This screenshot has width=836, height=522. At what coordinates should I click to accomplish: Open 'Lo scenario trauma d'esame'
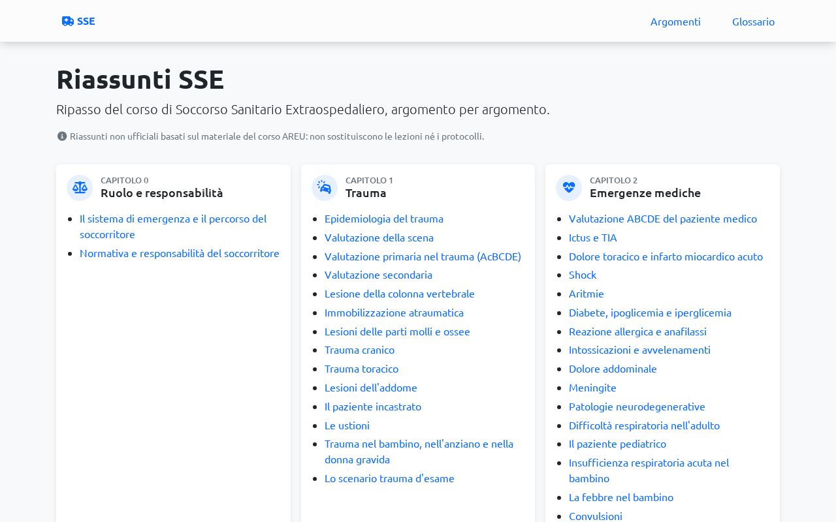click(x=389, y=478)
